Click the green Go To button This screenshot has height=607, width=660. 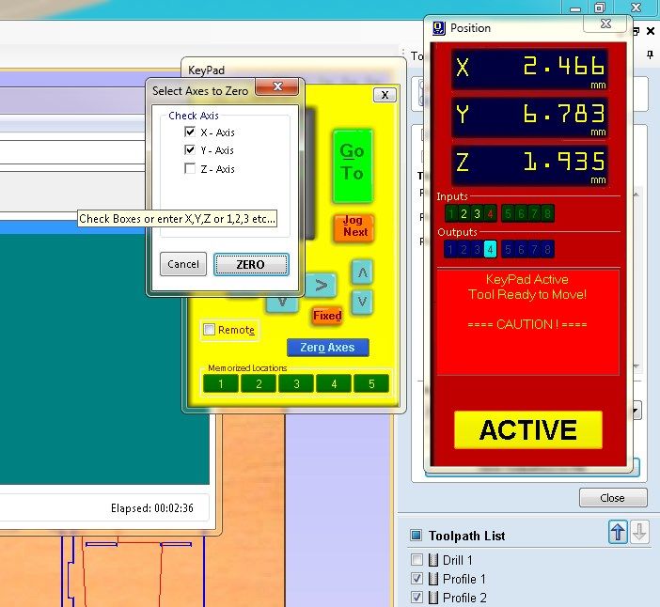[x=353, y=165]
